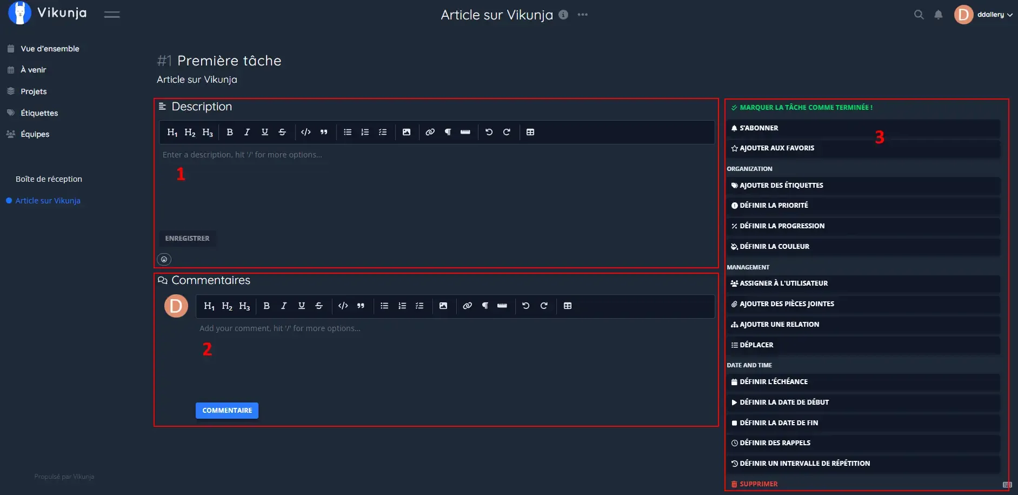Open Assigner à l'utilisateur
The width and height of the screenshot is (1018, 495).
pos(863,283)
